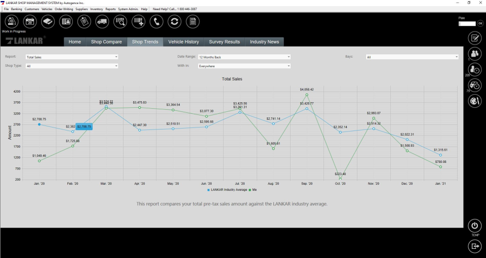Click the Total Sales chart title
Screen dimensions: 486x258
[232, 79]
